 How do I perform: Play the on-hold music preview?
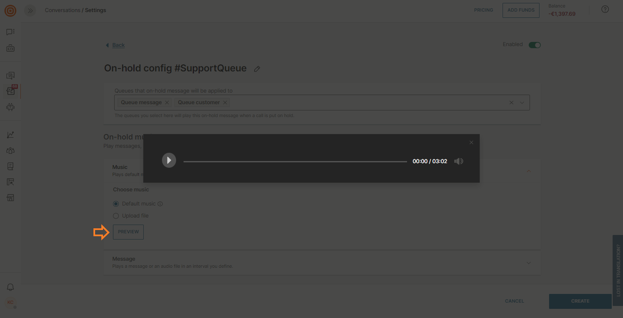[x=169, y=160]
